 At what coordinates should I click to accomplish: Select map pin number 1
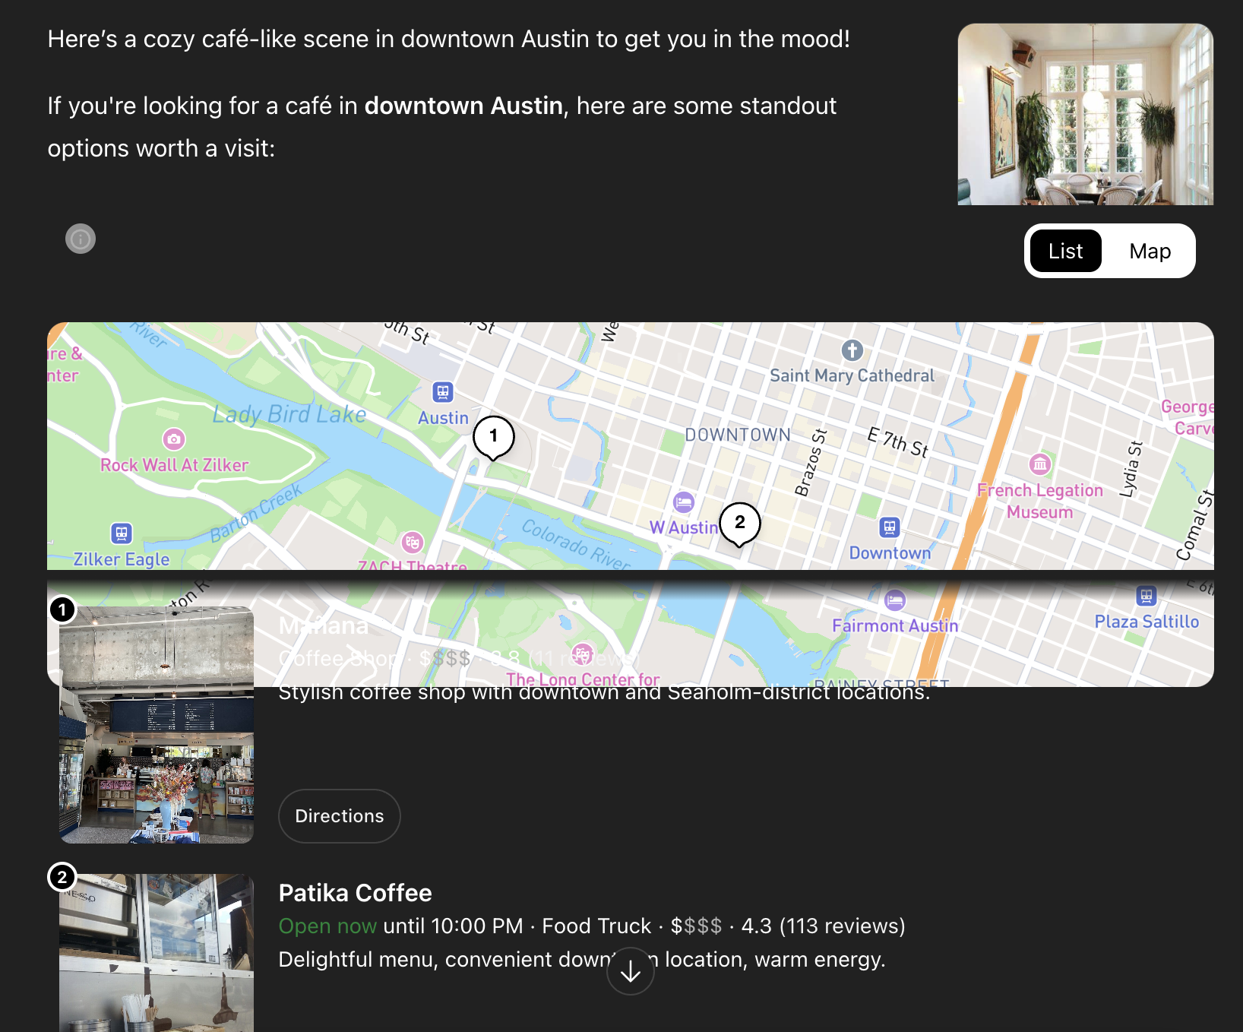click(x=494, y=438)
